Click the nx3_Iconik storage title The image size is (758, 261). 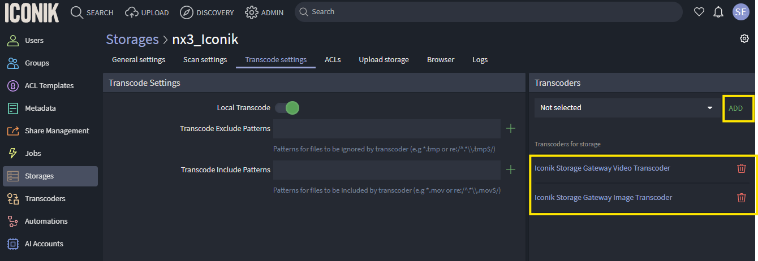click(x=205, y=39)
